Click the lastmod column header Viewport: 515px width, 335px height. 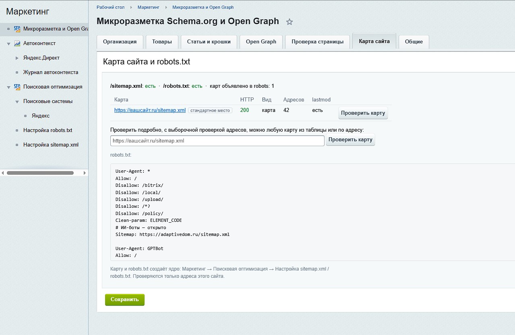321,99
